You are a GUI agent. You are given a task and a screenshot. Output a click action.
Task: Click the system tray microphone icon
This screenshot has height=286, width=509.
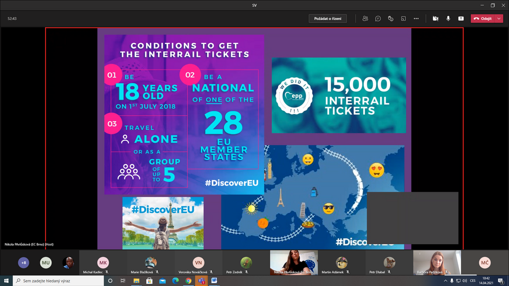tap(452, 281)
